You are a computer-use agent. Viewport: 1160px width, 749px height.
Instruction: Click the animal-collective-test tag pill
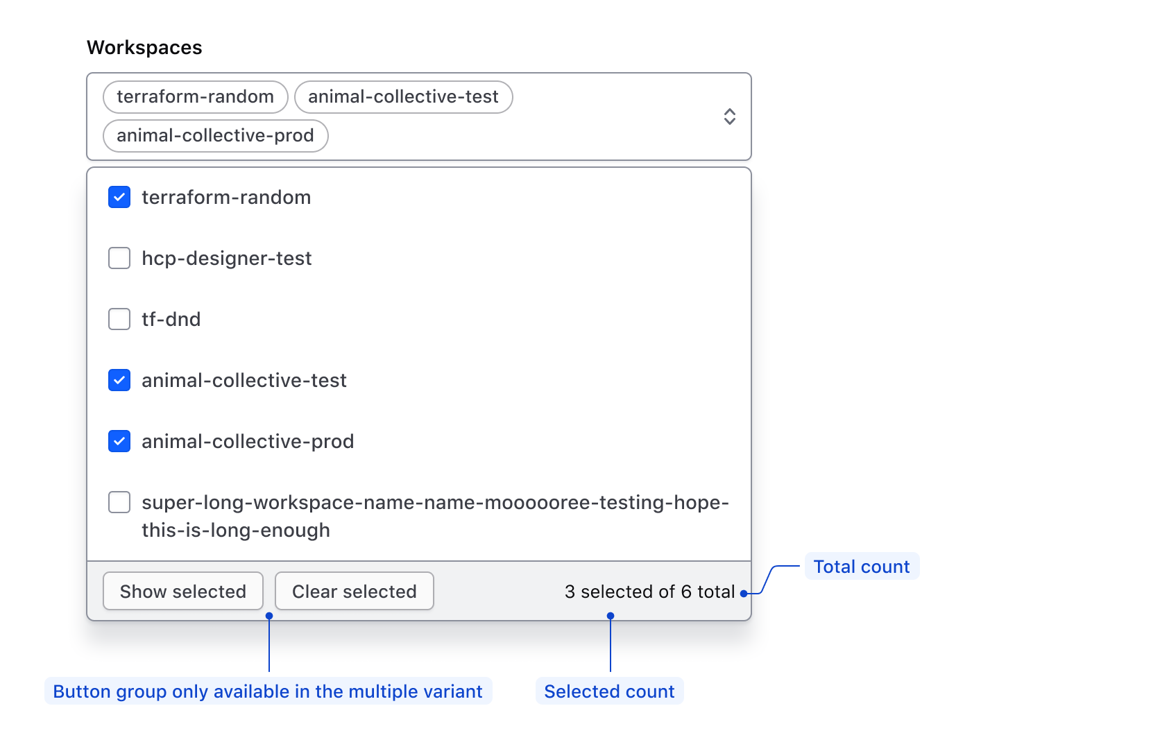point(404,96)
